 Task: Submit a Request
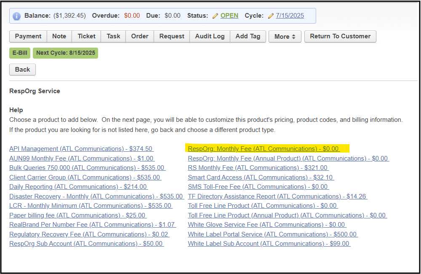click(x=171, y=36)
